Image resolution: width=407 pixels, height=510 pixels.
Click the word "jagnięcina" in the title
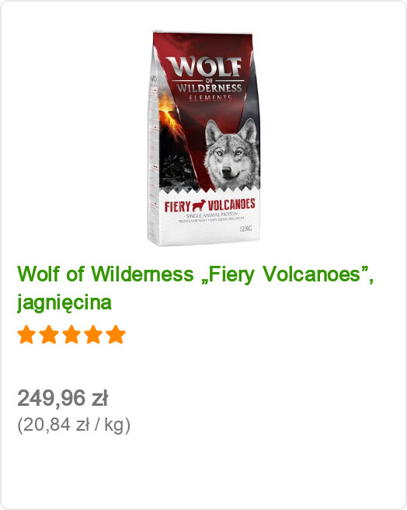tap(64, 302)
